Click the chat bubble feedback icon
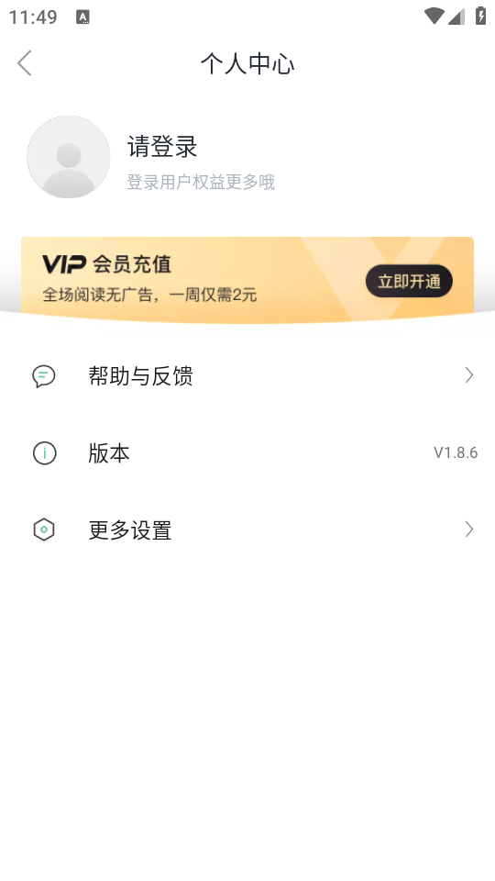The height and width of the screenshot is (881, 495). point(44,376)
